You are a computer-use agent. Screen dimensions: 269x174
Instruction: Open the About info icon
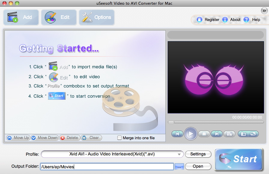point(225,20)
